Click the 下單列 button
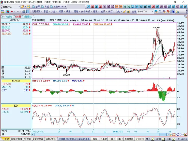The height and width of the screenshot is (141, 188). point(112,139)
